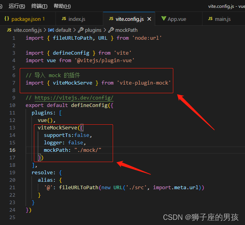Click the mock plugin comment on line 6
245x225 pixels.
53,76
